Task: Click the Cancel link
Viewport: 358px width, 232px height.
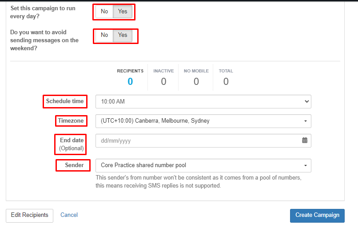Action: point(69,215)
